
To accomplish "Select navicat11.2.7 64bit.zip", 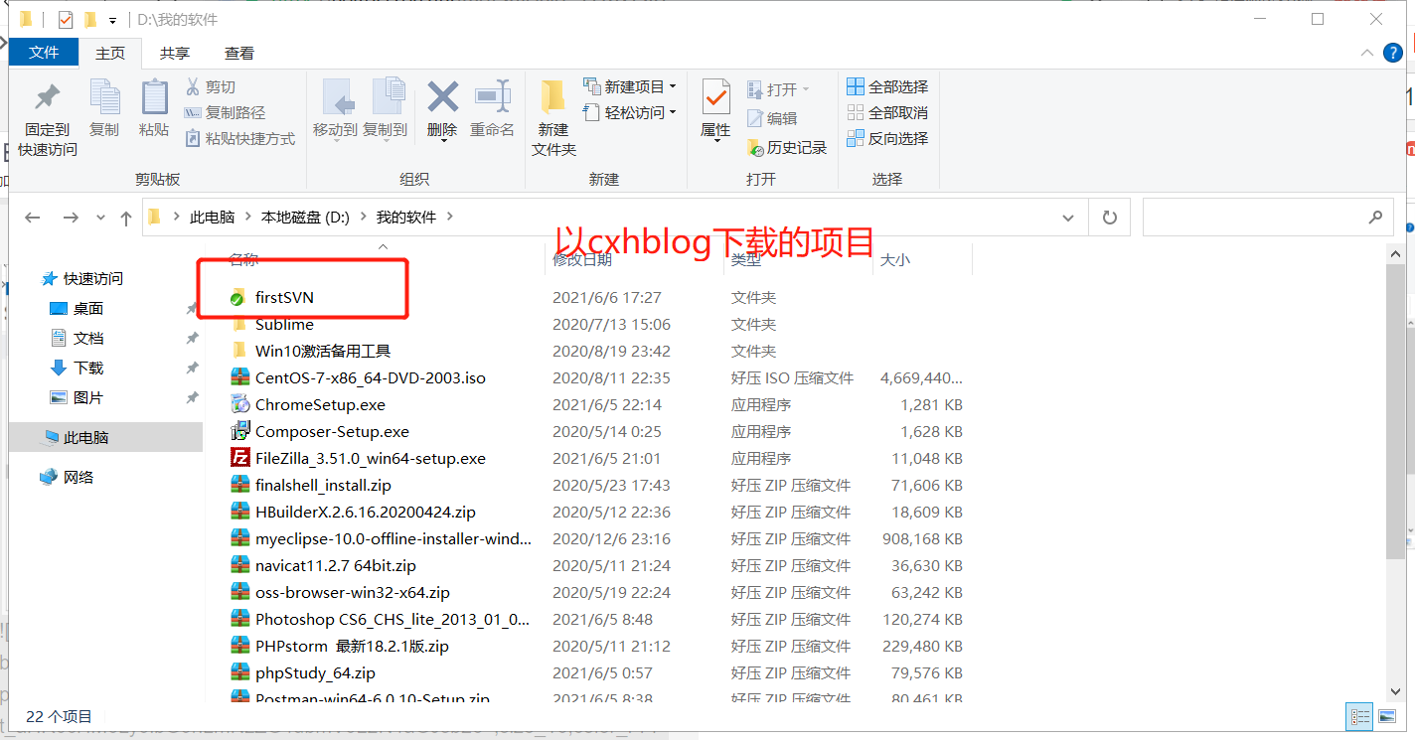I will pyautogui.click(x=335, y=565).
